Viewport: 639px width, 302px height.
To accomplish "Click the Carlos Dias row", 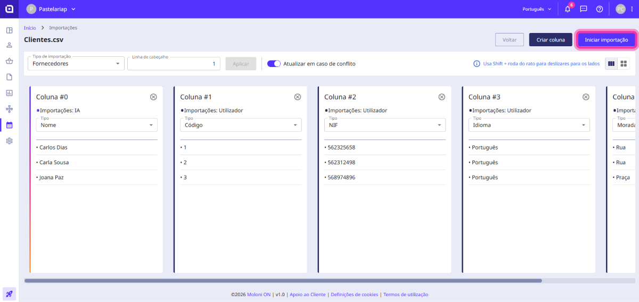I will [96, 147].
